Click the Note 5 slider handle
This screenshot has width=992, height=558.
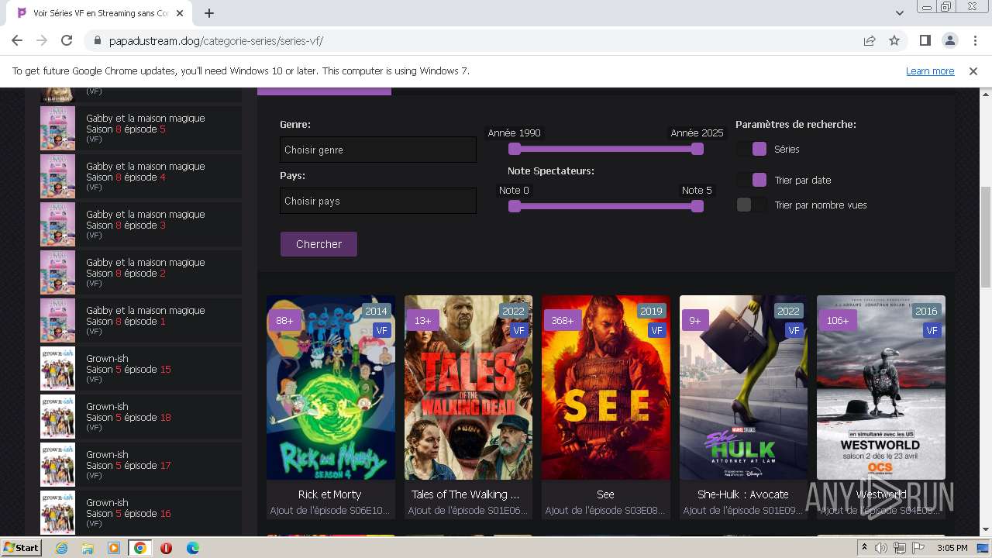[697, 206]
